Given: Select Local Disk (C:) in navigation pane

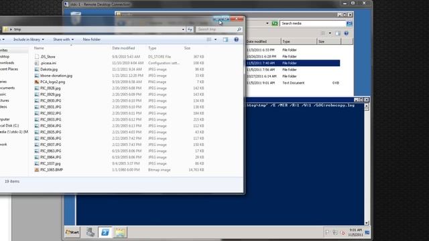Looking at the screenshot, I should [x=9, y=126].
